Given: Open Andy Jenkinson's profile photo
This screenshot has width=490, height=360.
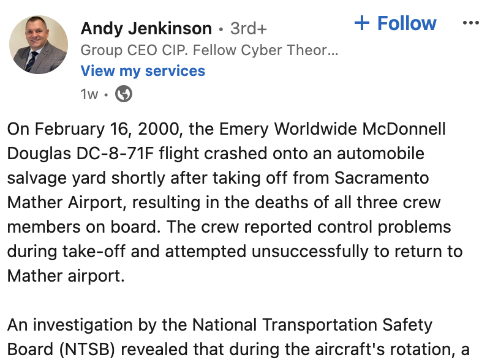Looking at the screenshot, I should click(39, 45).
